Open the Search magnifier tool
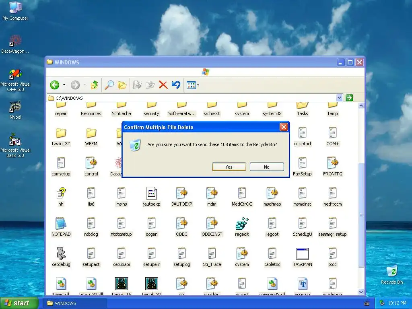This screenshot has height=309, width=412. (109, 85)
